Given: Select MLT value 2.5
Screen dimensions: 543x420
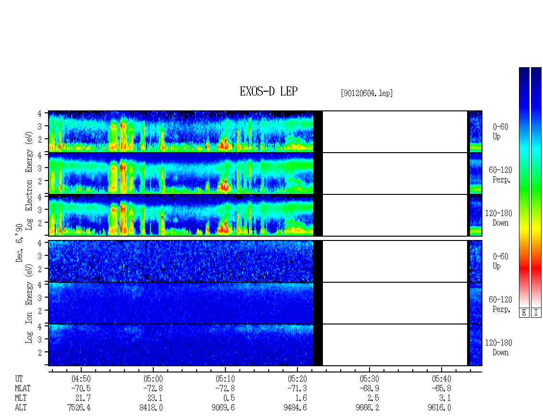Looking at the screenshot, I should point(373,398).
